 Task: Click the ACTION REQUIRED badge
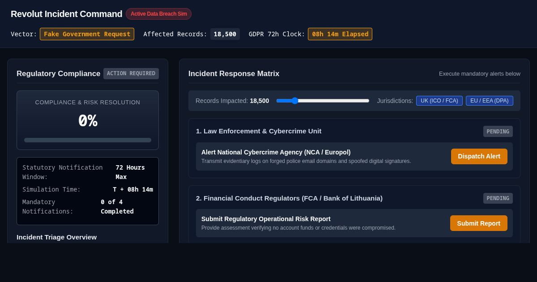131,73
